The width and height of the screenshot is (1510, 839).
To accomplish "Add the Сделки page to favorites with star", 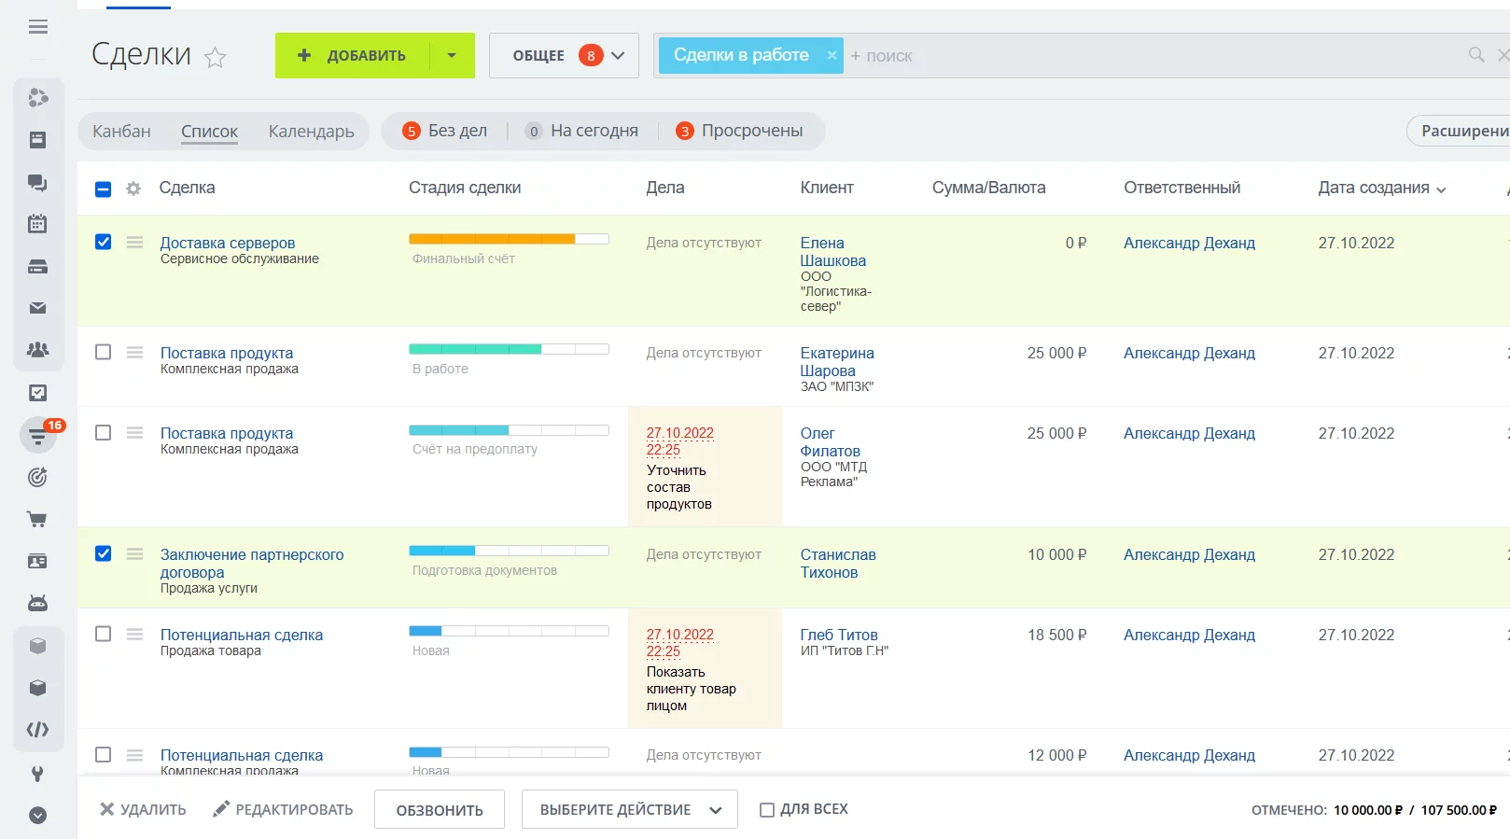I will pyautogui.click(x=216, y=58).
